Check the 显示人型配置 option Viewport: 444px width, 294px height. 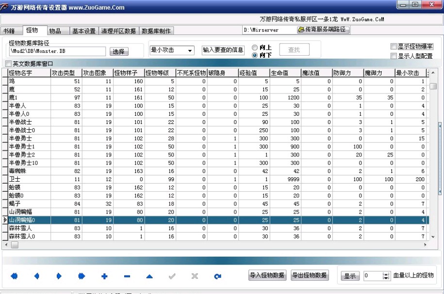coord(394,56)
